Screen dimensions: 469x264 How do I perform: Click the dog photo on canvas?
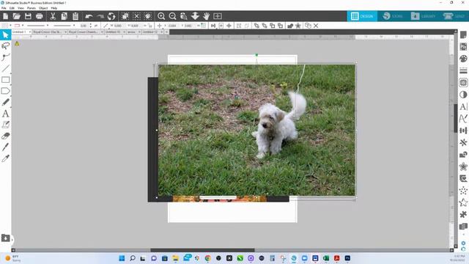(x=256, y=131)
